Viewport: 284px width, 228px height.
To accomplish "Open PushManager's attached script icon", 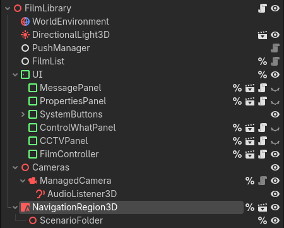I will [275, 48].
